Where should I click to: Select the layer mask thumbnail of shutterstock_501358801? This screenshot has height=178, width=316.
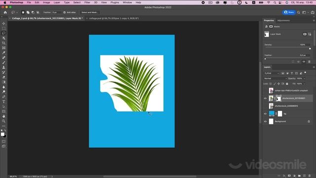pyautogui.click(x=278, y=98)
